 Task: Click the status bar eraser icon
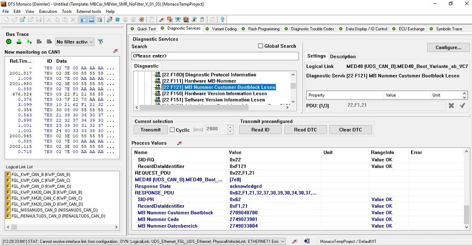point(295,241)
